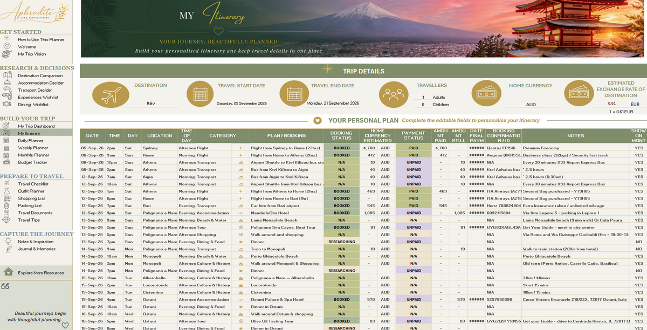Click the diamond icon beside Travel Tips
647x330 pixels.
click(6, 220)
